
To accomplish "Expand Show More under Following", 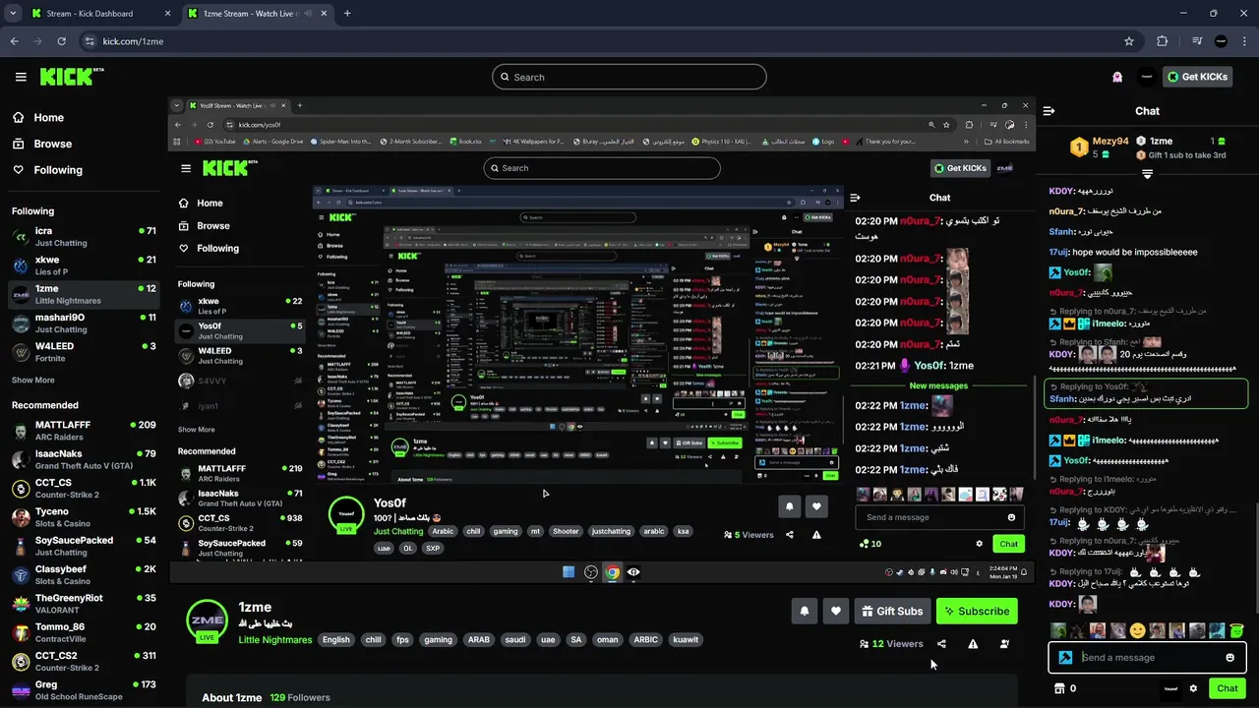I will (x=33, y=381).
